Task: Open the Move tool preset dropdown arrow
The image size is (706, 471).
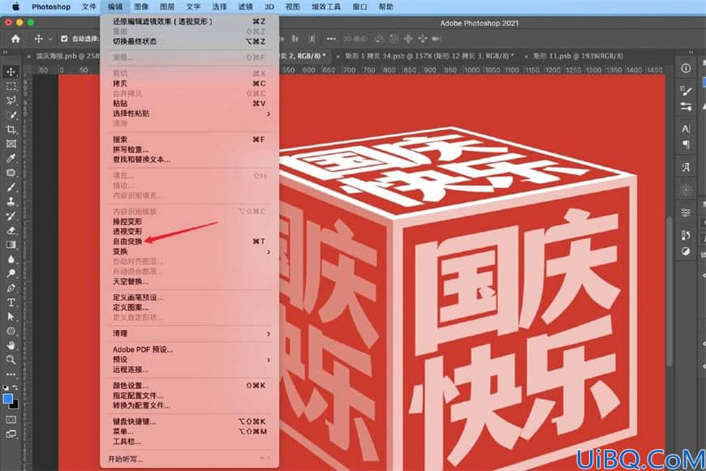Action: (x=50, y=39)
